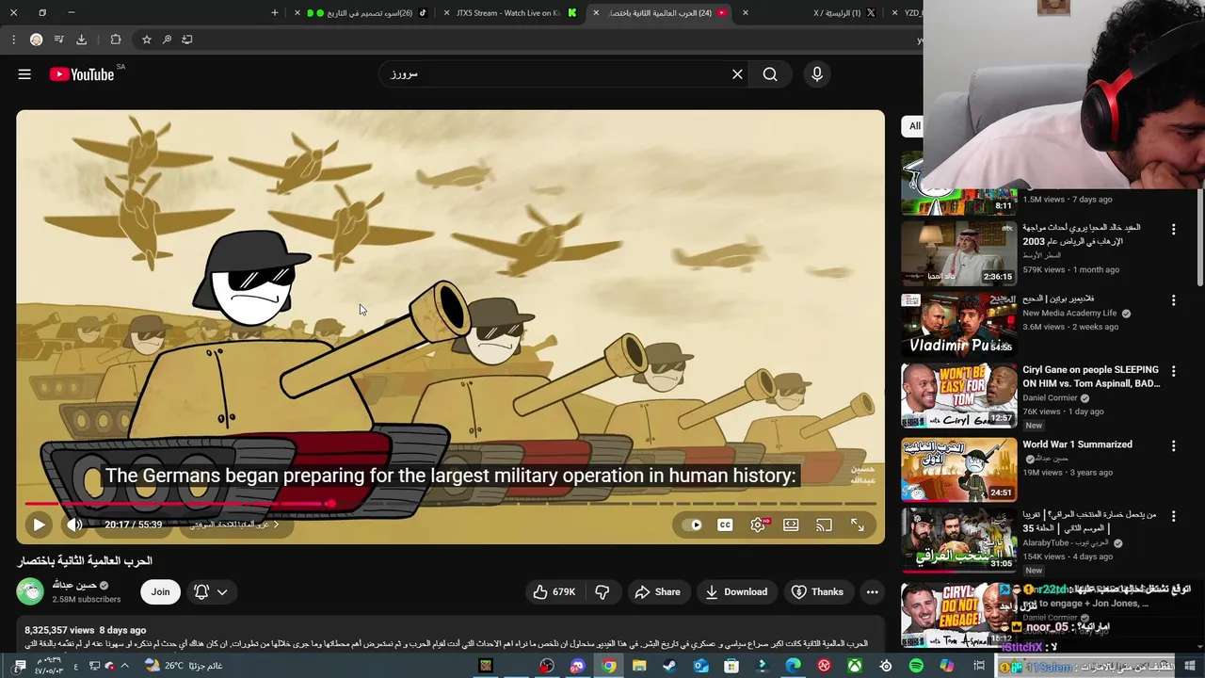Open File Explorer in the taskbar
Screen dimensions: 1205x678
(639, 666)
